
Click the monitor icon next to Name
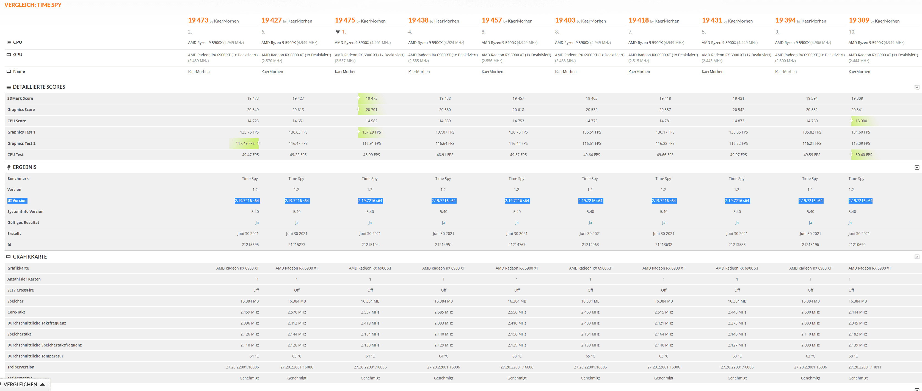point(9,71)
